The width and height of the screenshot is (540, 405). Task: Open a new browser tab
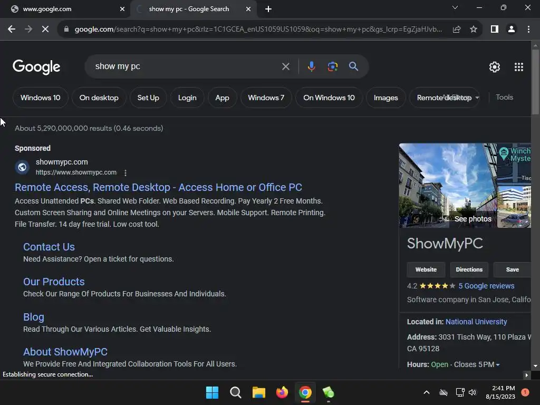point(268,9)
